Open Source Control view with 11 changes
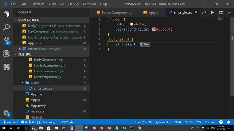Image resolution: width=234 pixels, height=131 pixels. click(7, 40)
